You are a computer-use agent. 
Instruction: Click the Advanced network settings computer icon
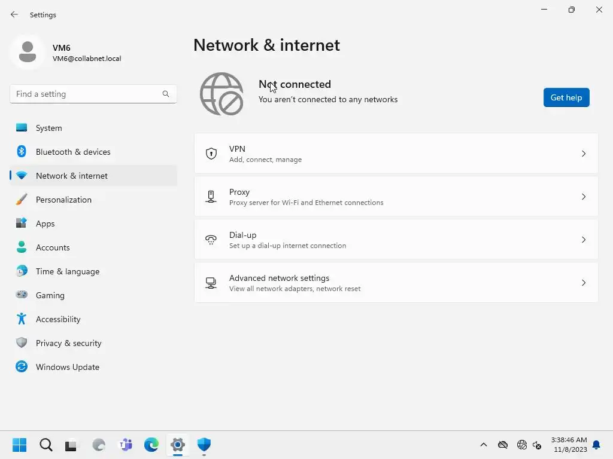211,283
